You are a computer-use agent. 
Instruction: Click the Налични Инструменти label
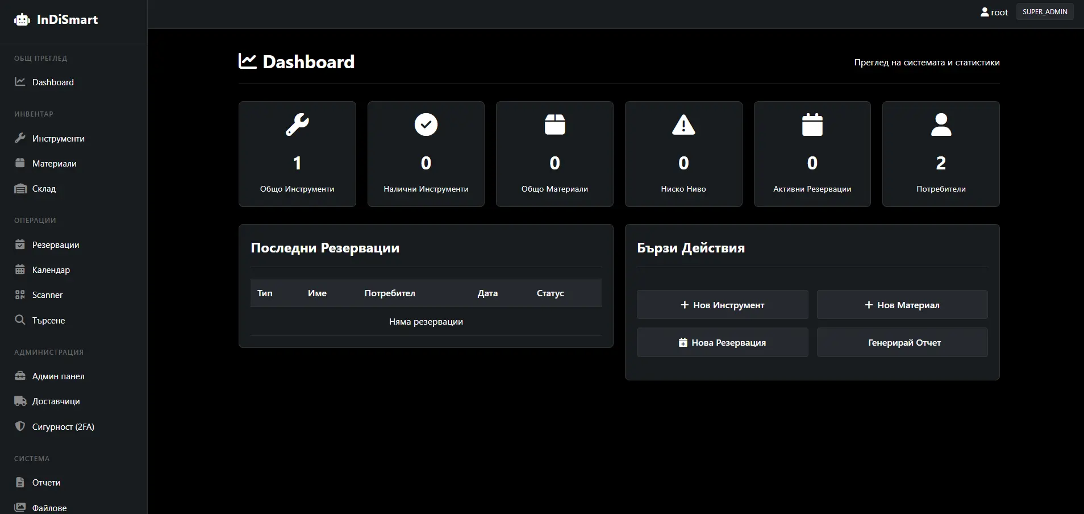tap(426, 189)
